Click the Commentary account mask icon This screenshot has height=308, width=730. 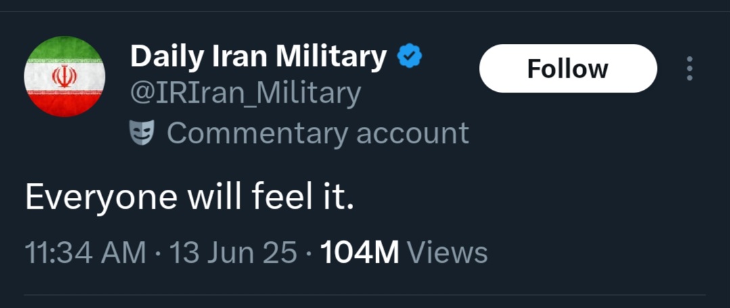coord(142,134)
